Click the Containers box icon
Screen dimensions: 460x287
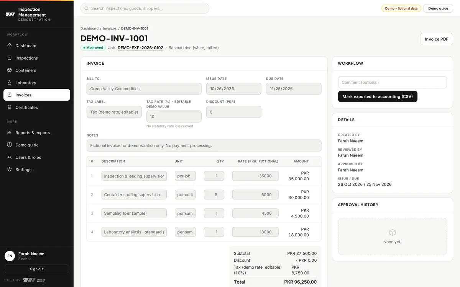click(x=10, y=70)
